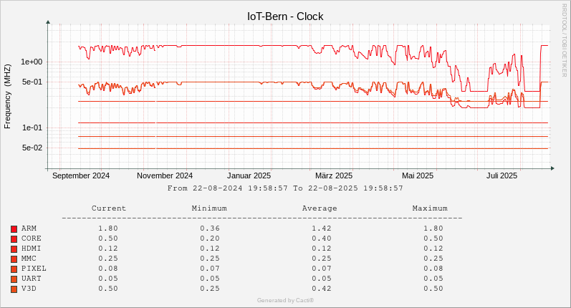The width and height of the screenshot is (571, 308).
Task: Click HDMI average value 0.12
Action: pos(322,249)
